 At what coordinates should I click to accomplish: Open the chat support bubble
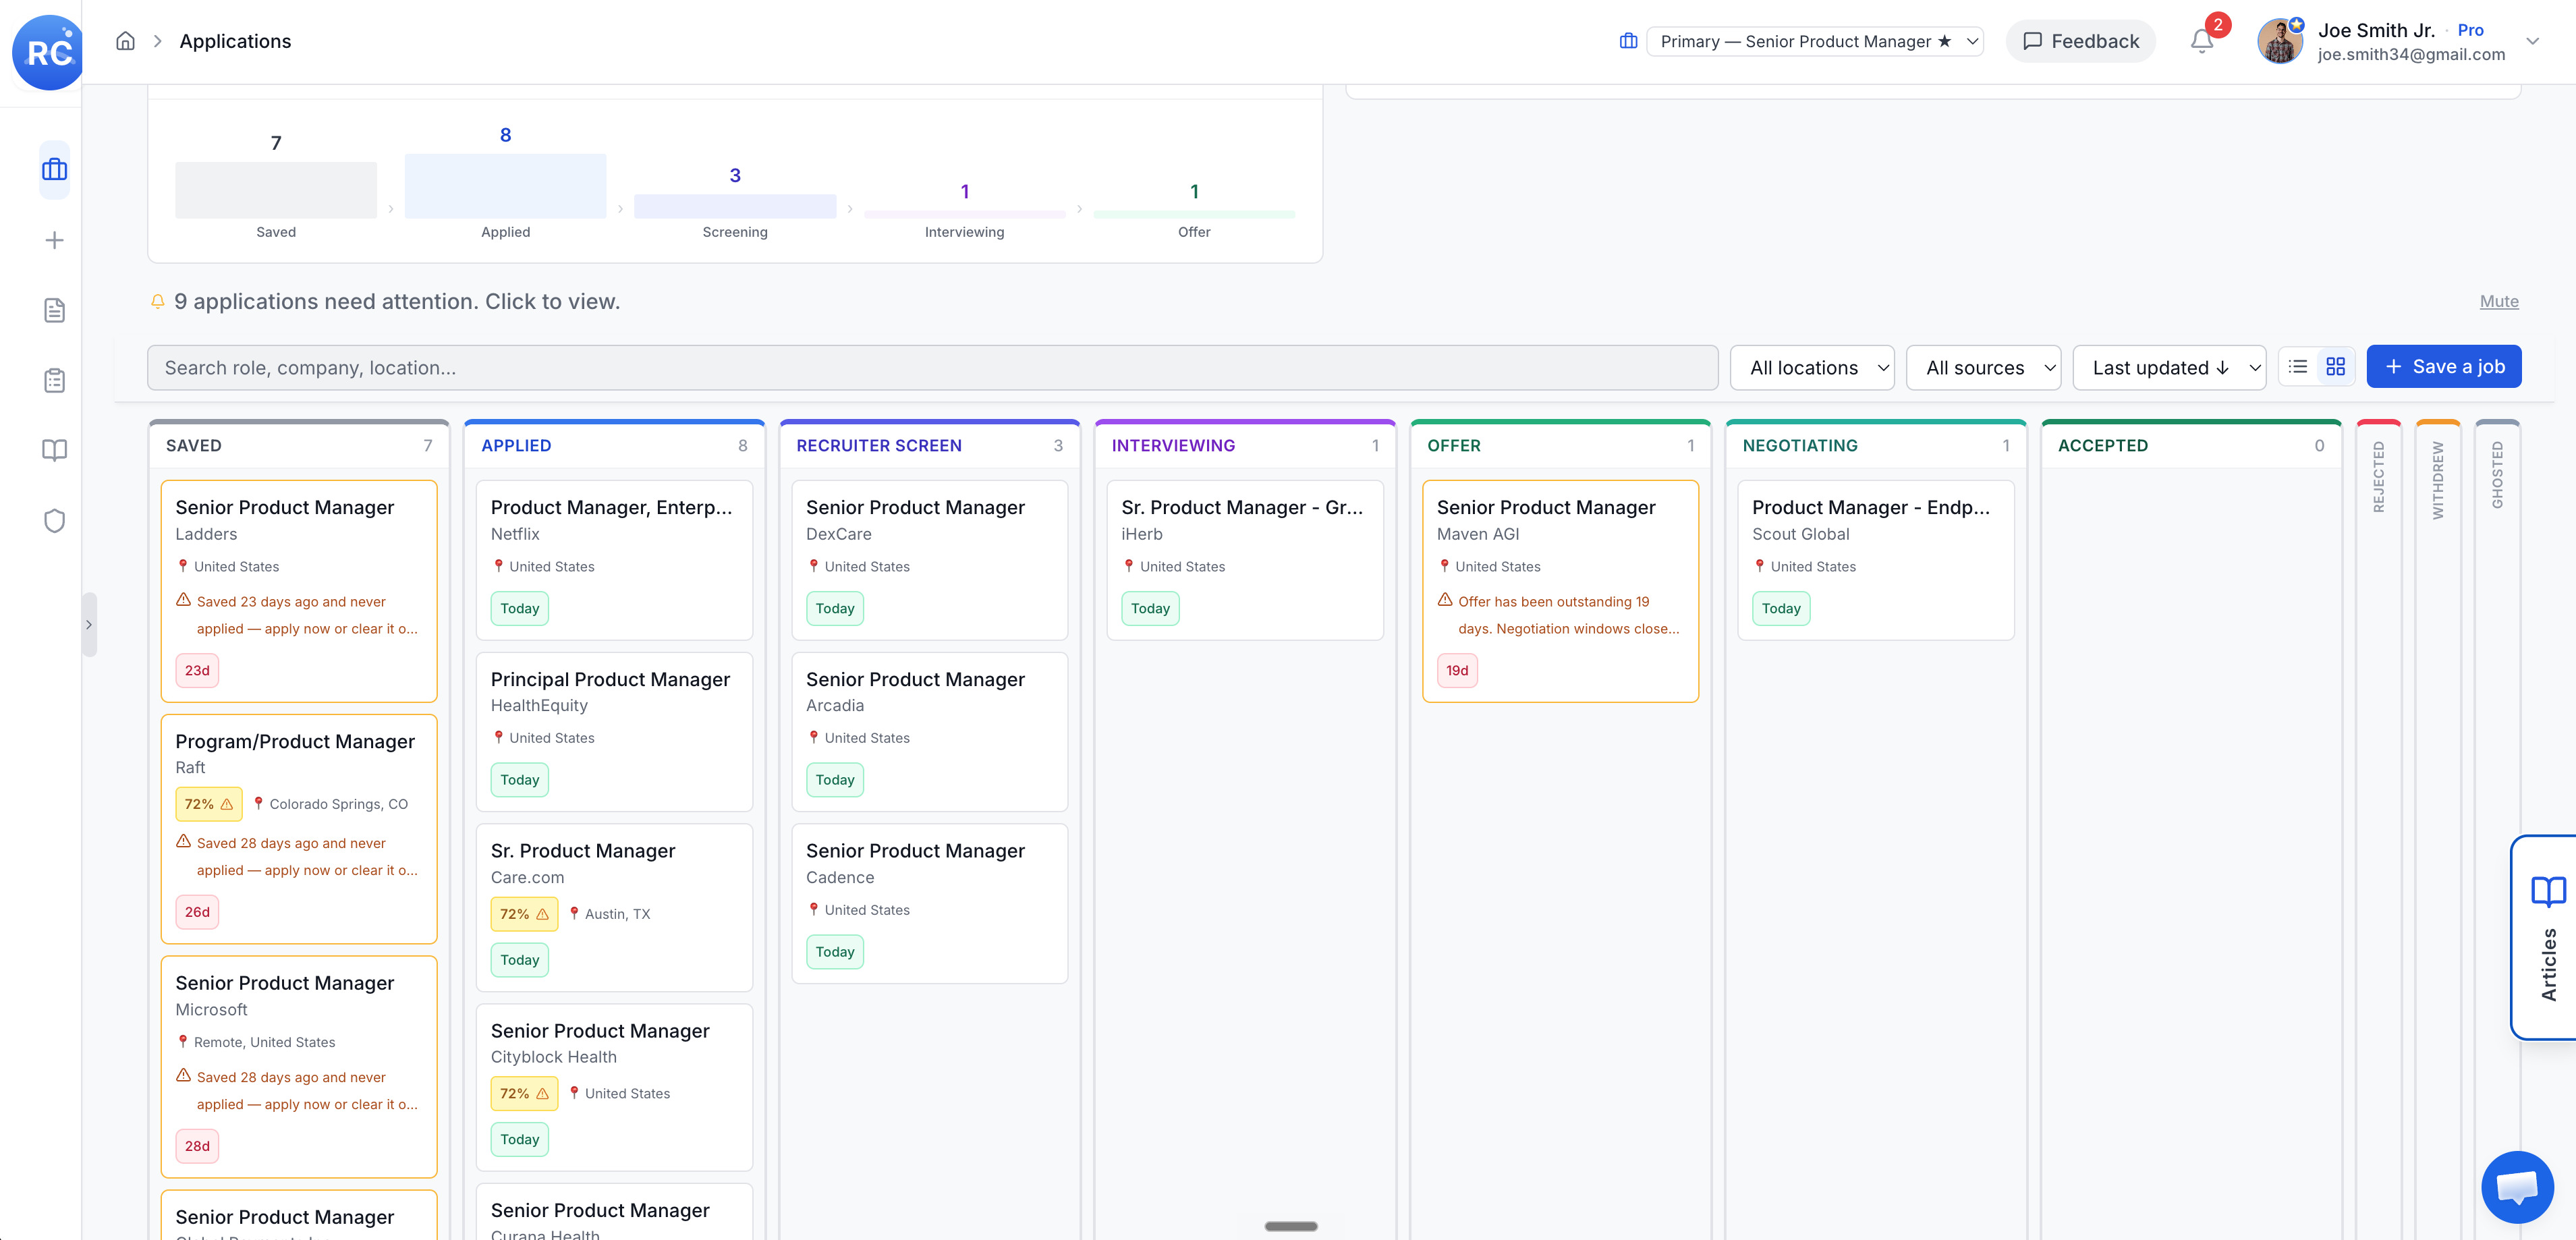click(2517, 1186)
